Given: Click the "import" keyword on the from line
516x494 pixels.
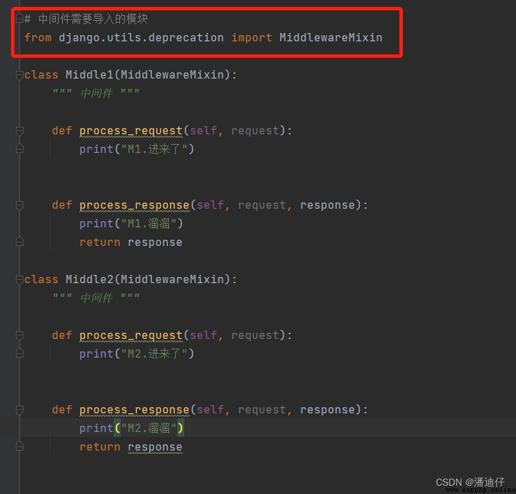Looking at the screenshot, I should point(252,37).
